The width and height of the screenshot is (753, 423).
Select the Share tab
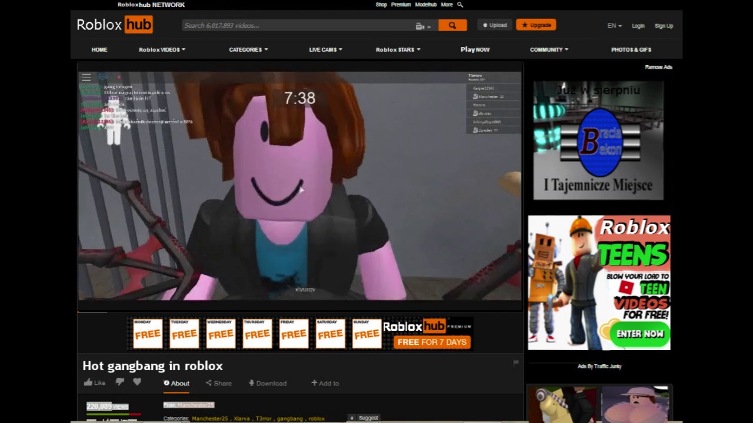point(219,383)
